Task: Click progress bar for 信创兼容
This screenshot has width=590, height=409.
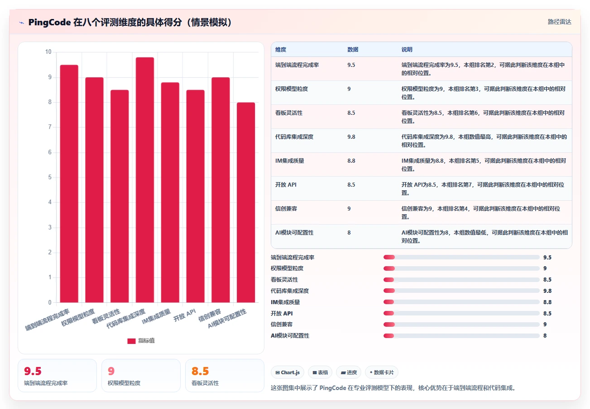Action: [461, 324]
